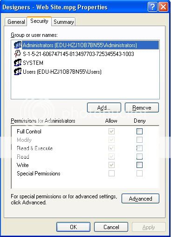
Task: Confirm changes with OK
Action: coord(73,227)
